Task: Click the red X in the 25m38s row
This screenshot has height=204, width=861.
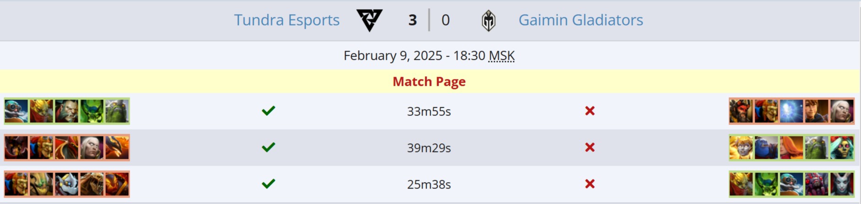Action: 590,184
